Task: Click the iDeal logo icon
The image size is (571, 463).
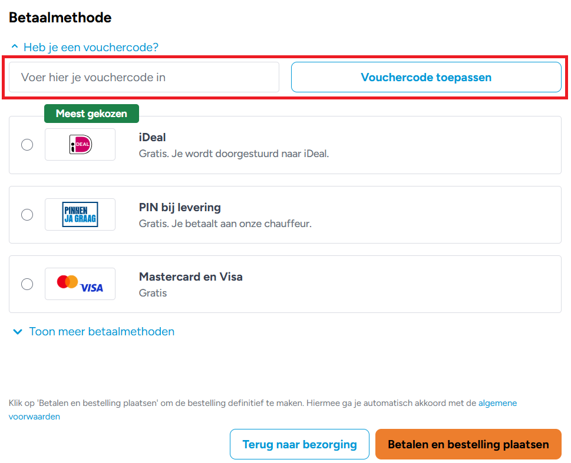Action: [80, 144]
